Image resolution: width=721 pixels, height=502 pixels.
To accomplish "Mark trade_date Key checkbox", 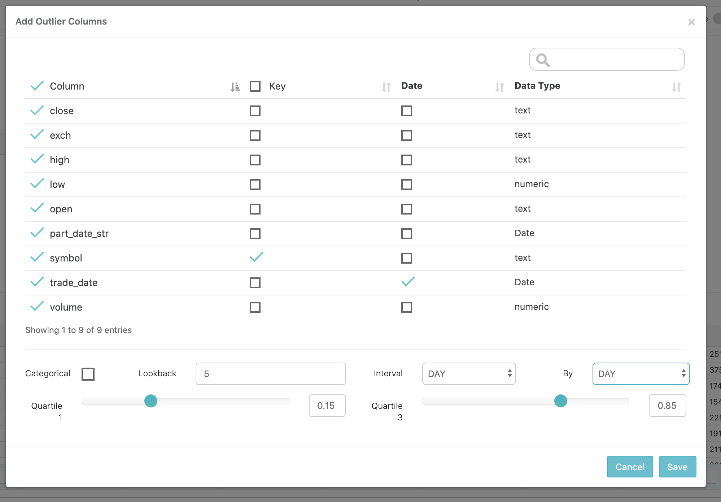I will tap(255, 283).
